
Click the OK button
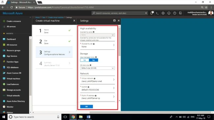[x=87, y=107]
